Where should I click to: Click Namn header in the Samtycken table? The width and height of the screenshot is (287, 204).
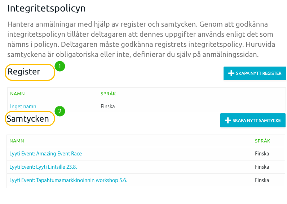(17, 141)
